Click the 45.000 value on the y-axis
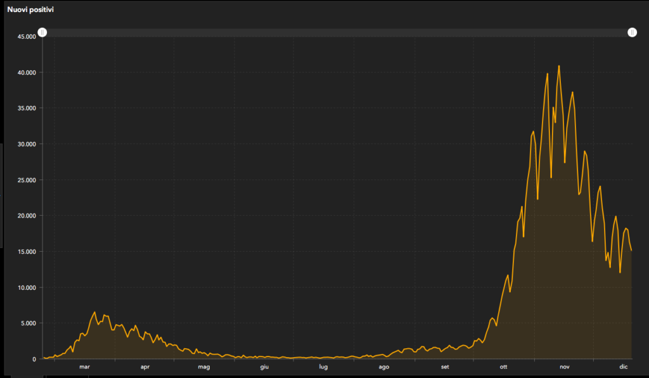 (26, 37)
